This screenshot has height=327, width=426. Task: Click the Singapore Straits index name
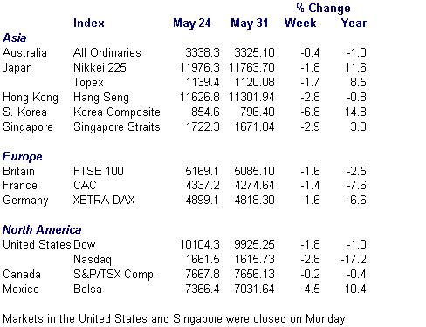tap(117, 127)
